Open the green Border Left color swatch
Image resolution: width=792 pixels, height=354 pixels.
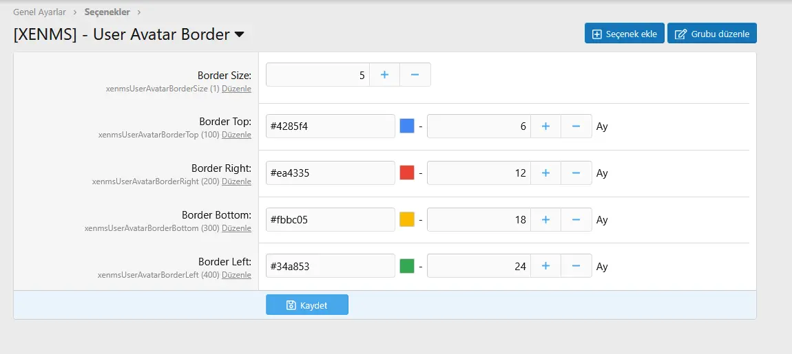tap(407, 266)
